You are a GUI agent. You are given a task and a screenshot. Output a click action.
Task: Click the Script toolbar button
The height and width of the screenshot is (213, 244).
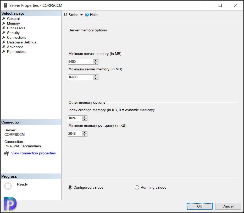(x=71, y=15)
